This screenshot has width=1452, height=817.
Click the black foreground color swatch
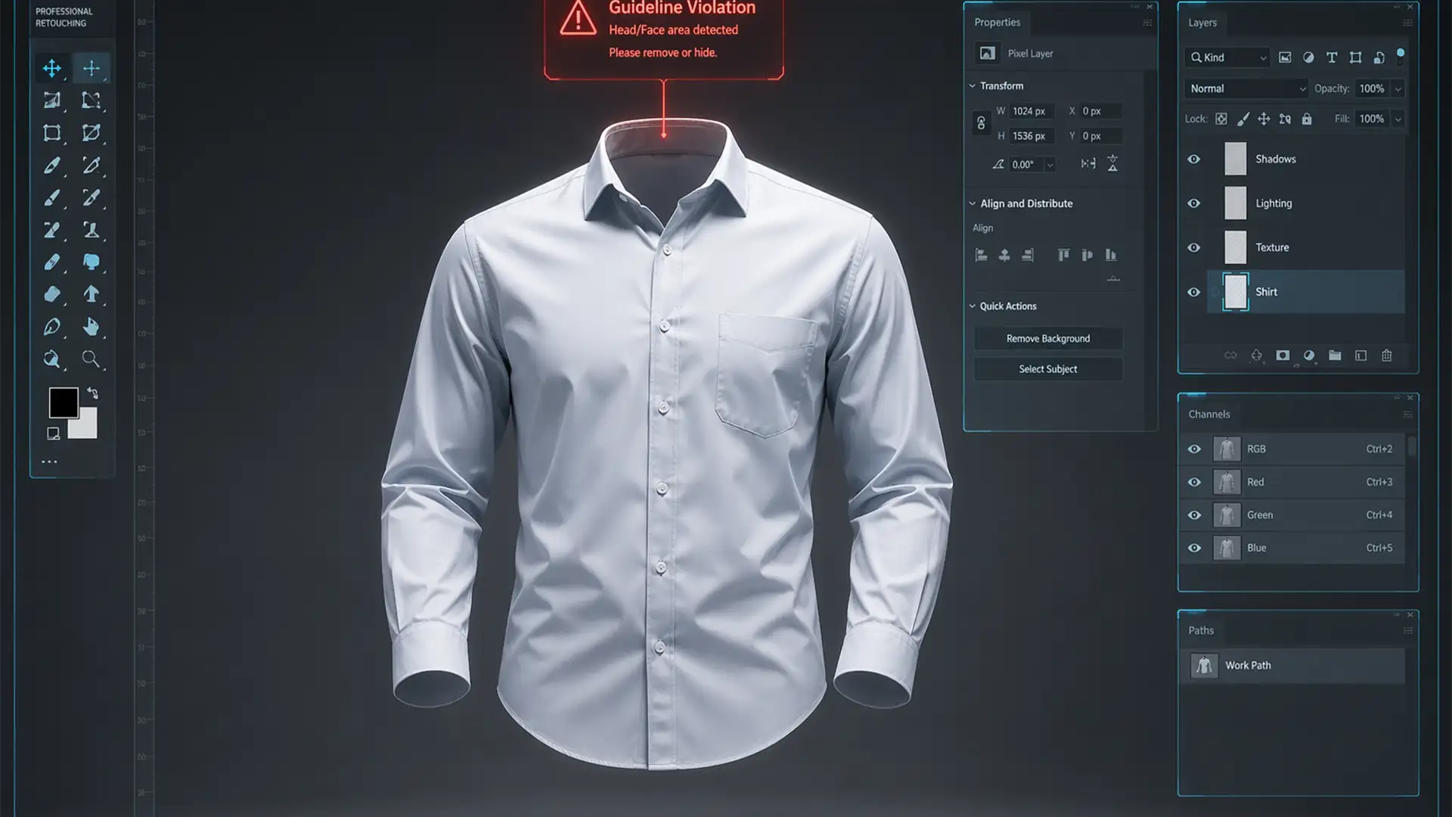[x=64, y=402]
